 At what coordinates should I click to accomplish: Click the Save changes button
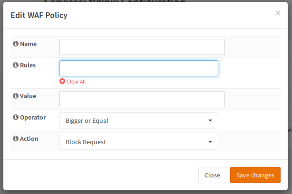tap(255, 175)
